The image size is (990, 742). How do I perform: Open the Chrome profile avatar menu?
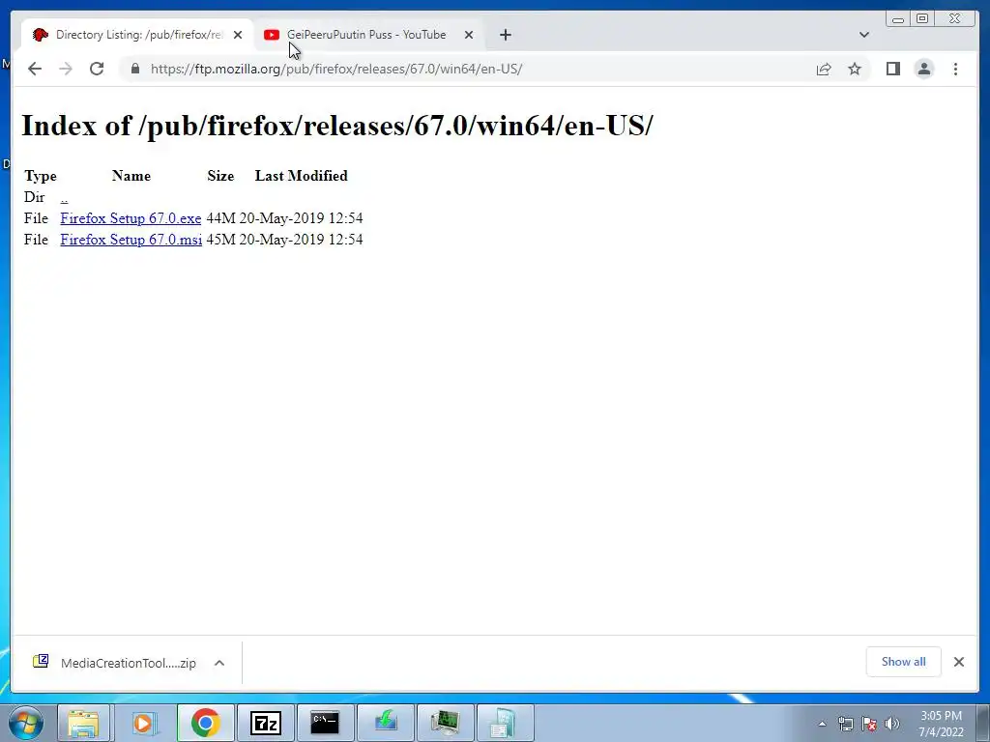coord(924,69)
